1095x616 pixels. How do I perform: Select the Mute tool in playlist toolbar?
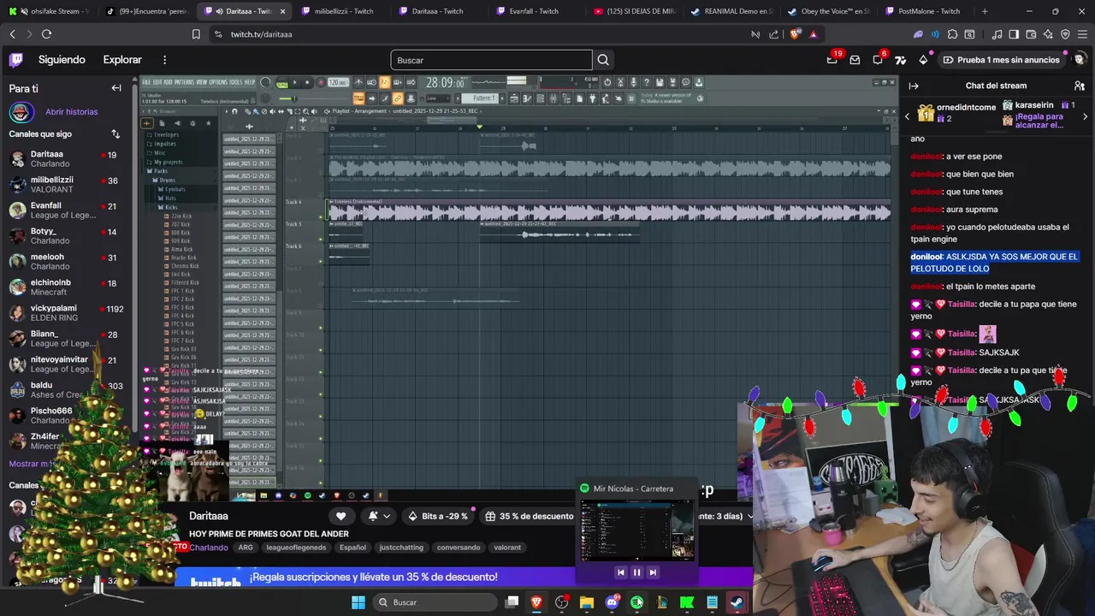coord(272,111)
